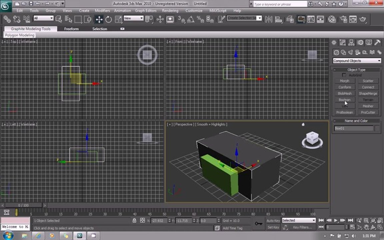Open the Compound Objects category dropdown

coord(357,61)
